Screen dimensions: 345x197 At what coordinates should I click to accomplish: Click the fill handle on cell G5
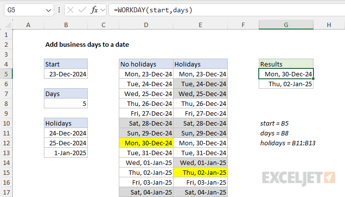click(313, 79)
